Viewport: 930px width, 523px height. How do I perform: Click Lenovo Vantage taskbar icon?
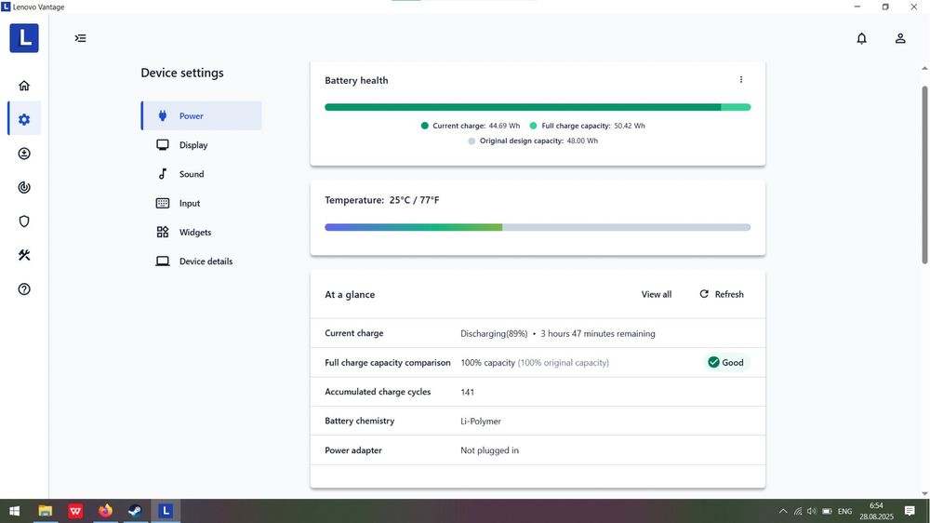(x=166, y=511)
